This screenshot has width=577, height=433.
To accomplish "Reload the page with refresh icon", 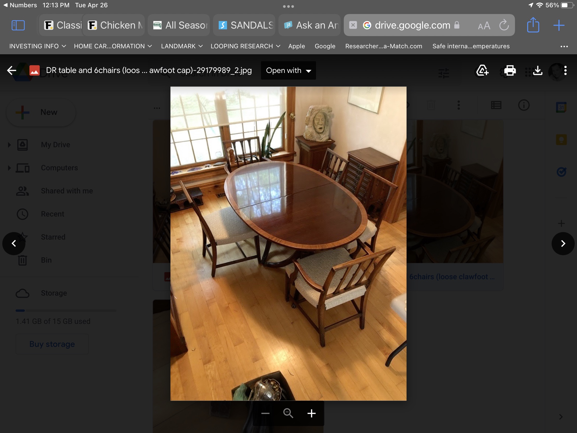I will click(504, 25).
